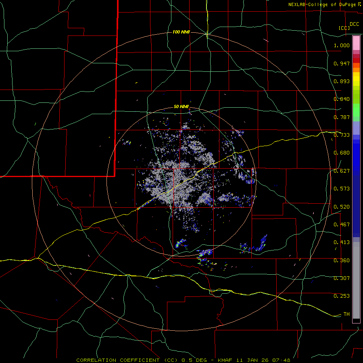Click the green segment of color bar
The image size is (363, 363).
point(356,110)
